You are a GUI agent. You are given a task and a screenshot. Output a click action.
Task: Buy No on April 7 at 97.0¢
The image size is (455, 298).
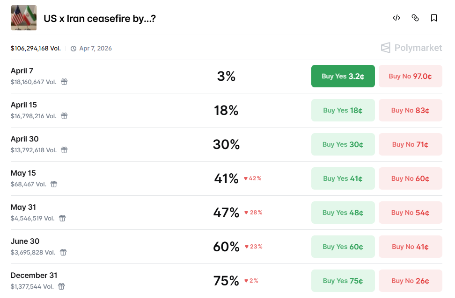click(x=410, y=76)
